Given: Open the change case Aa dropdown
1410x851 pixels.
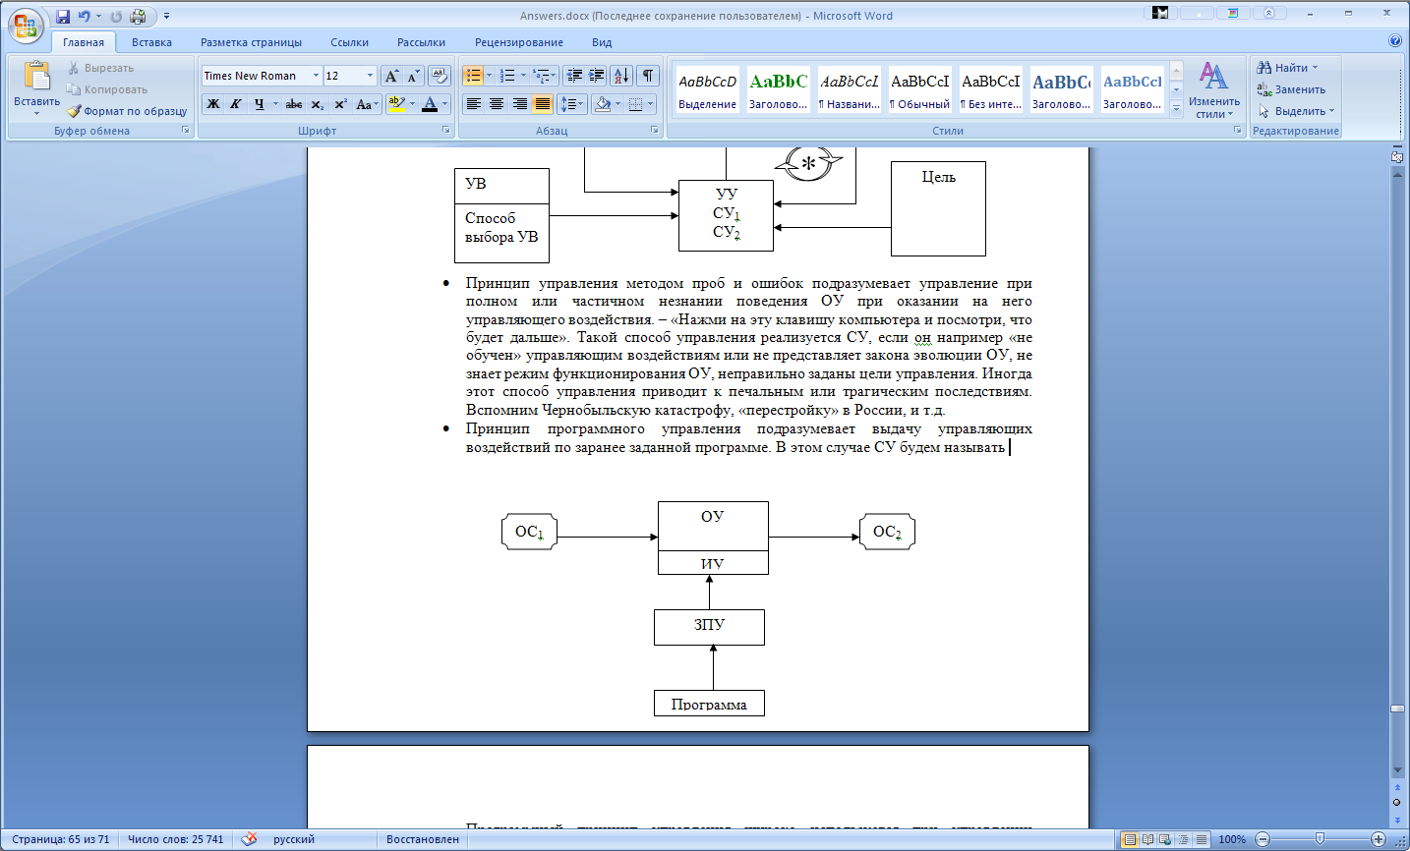Looking at the screenshot, I should coord(367,104).
